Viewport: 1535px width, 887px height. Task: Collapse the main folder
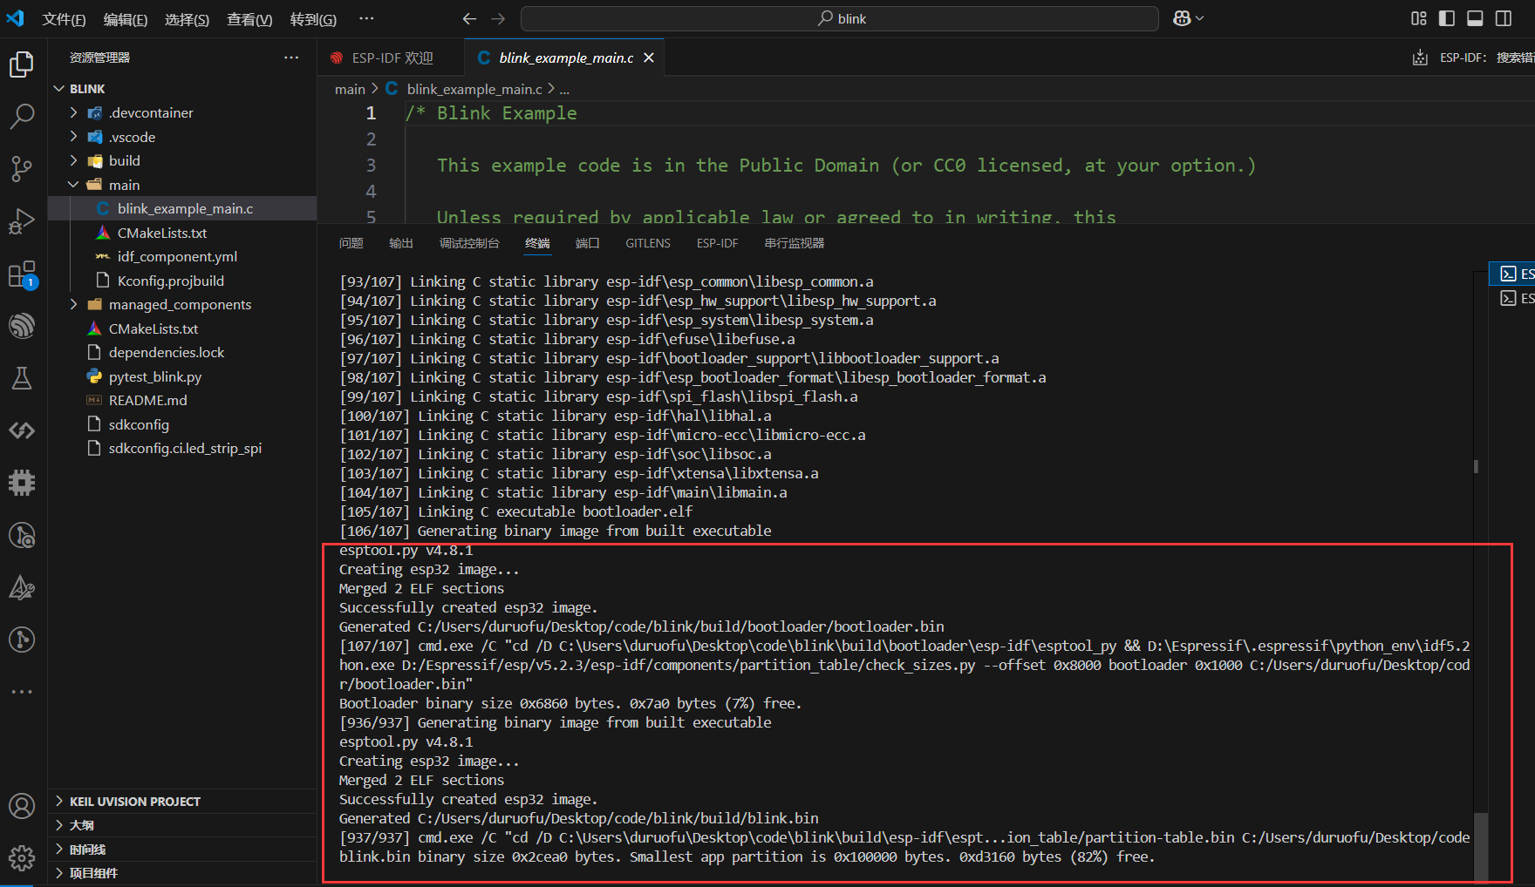click(124, 185)
